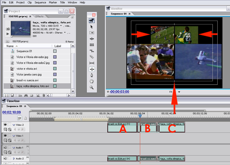Open the Sequence menu

coord(40,2)
